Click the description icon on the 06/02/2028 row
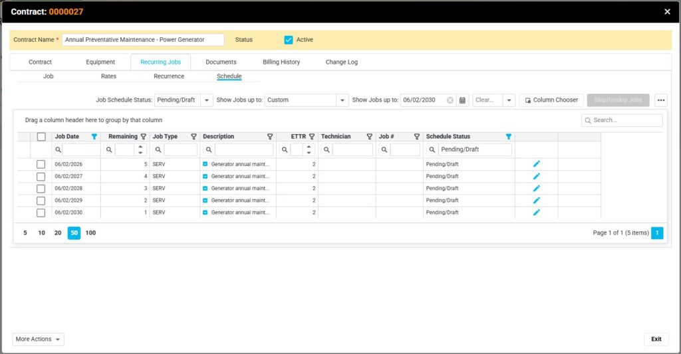This screenshot has width=681, height=354. pyautogui.click(x=205, y=189)
